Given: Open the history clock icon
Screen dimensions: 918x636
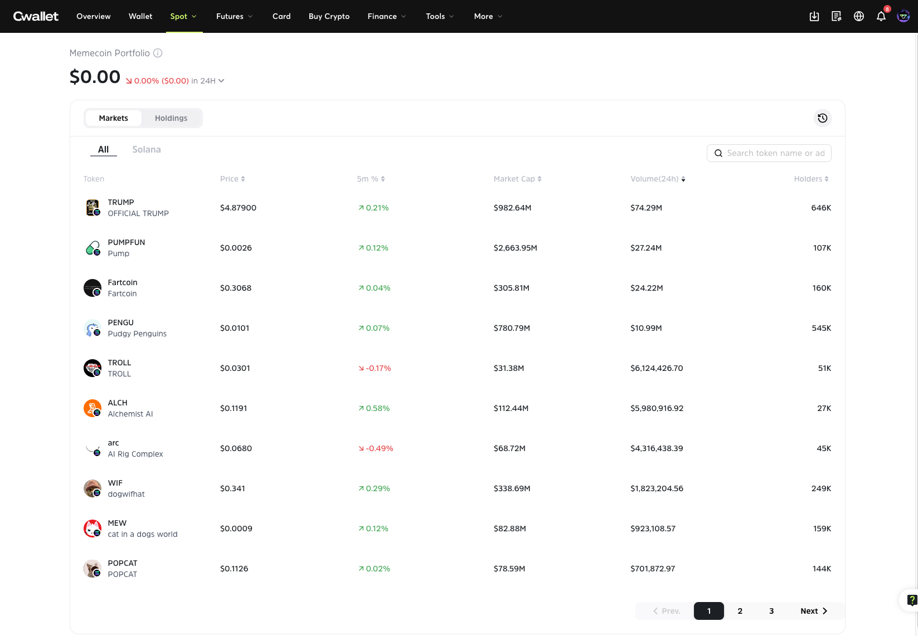Looking at the screenshot, I should [x=822, y=118].
